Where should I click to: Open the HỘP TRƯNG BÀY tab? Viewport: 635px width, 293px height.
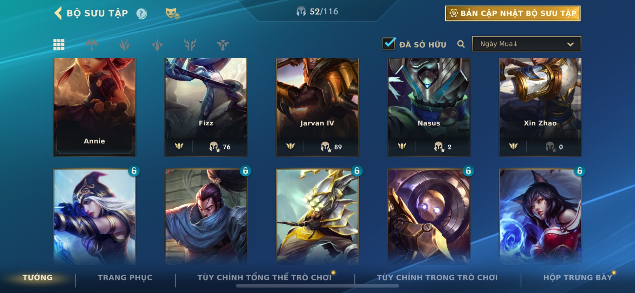coord(577,278)
